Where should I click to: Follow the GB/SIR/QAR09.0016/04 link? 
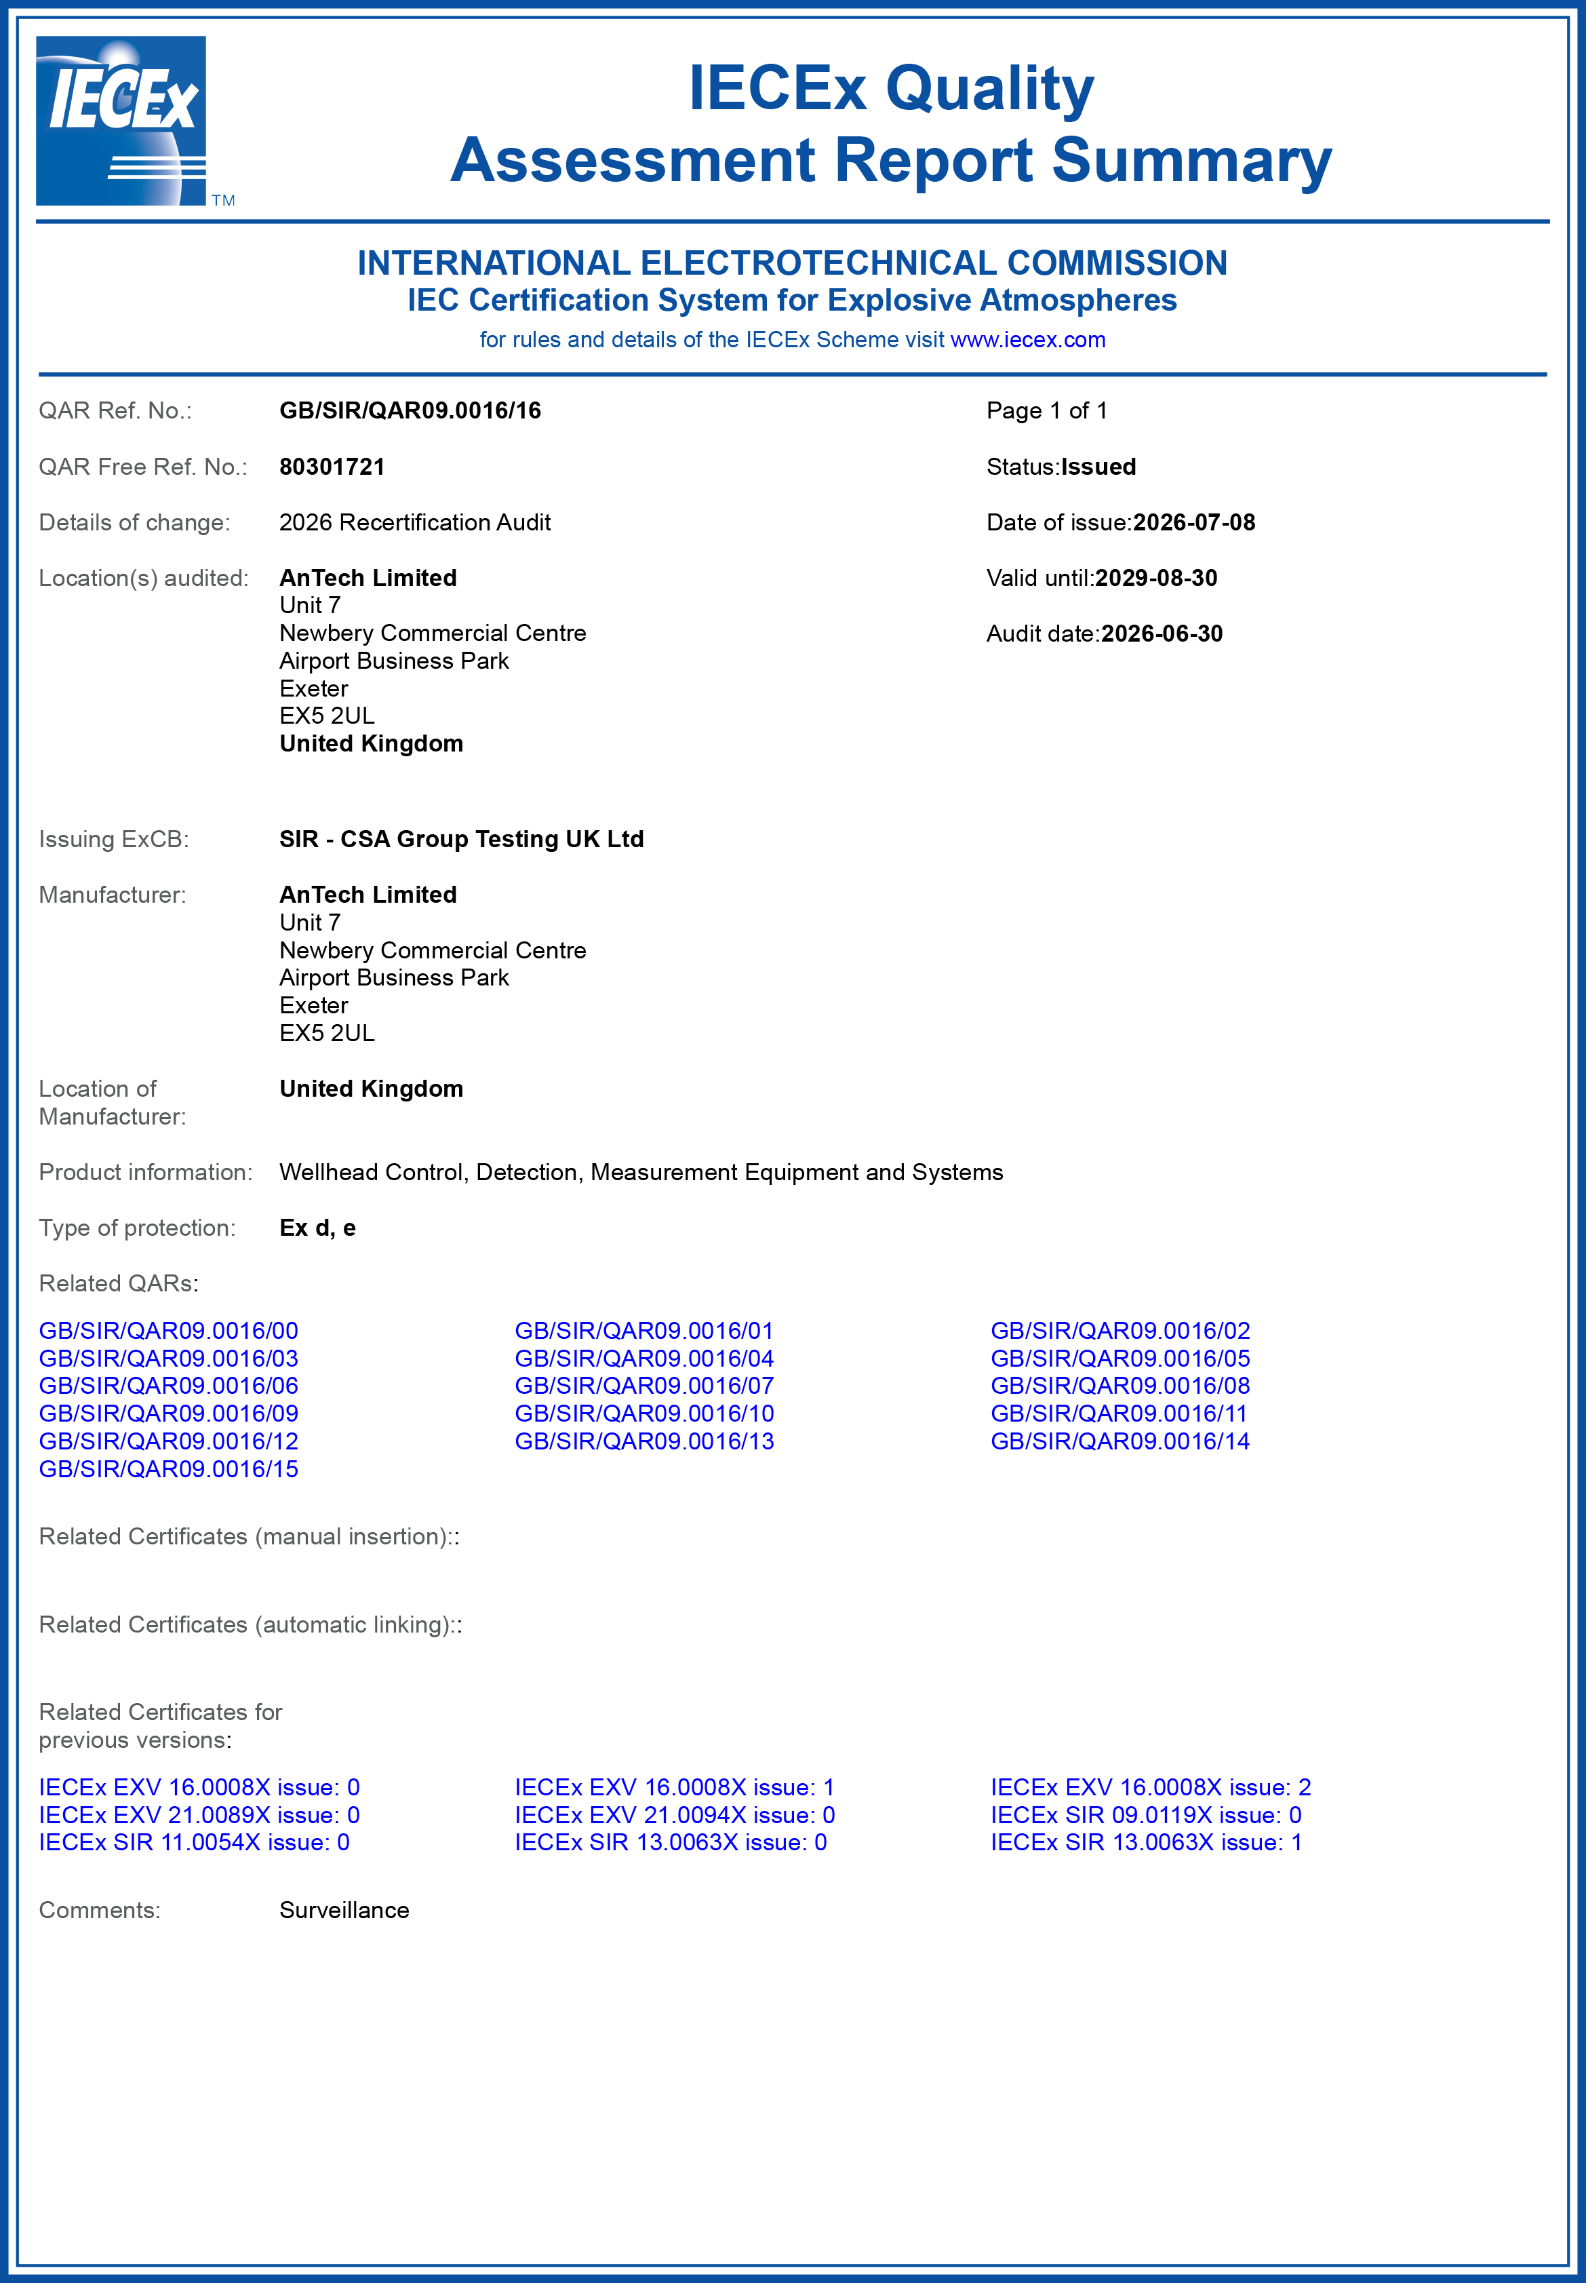click(644, 1359)
